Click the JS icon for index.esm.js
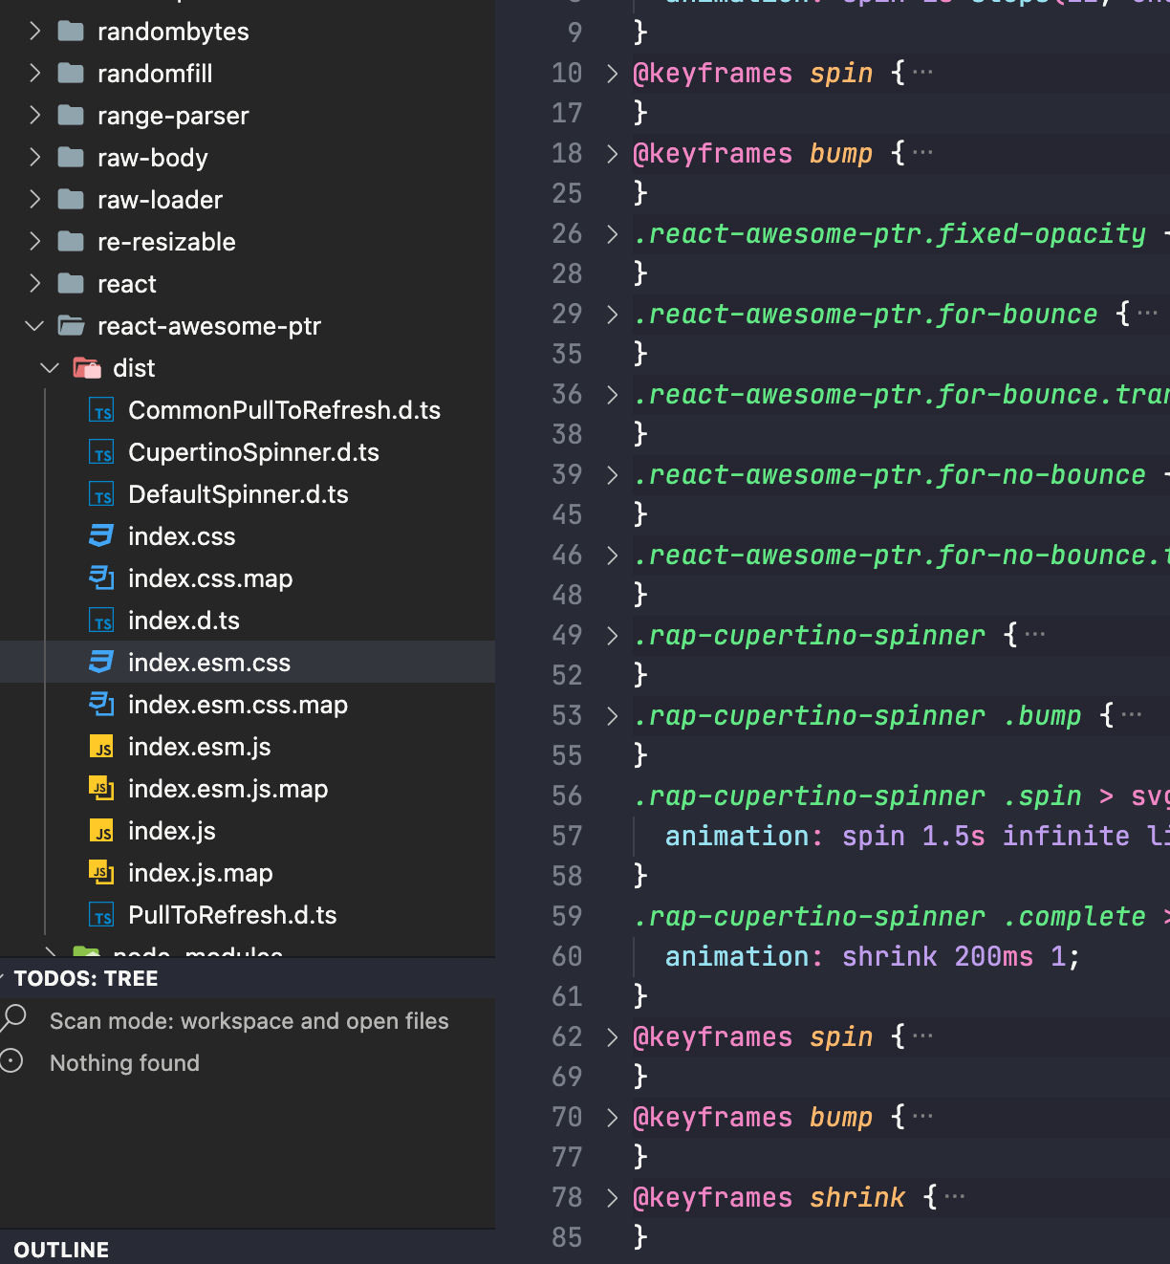Image resolution: width=1170 pixels, height=1264 pixels. pyautogui.click(x=101, y=747)
